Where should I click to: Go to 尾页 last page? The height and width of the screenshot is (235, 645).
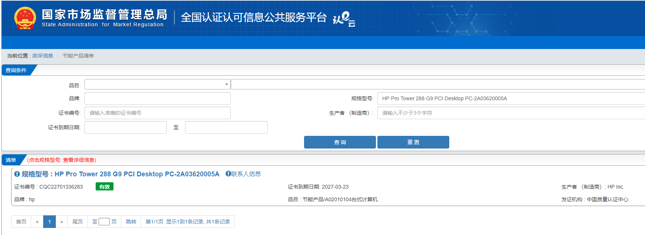click(77, 222)
